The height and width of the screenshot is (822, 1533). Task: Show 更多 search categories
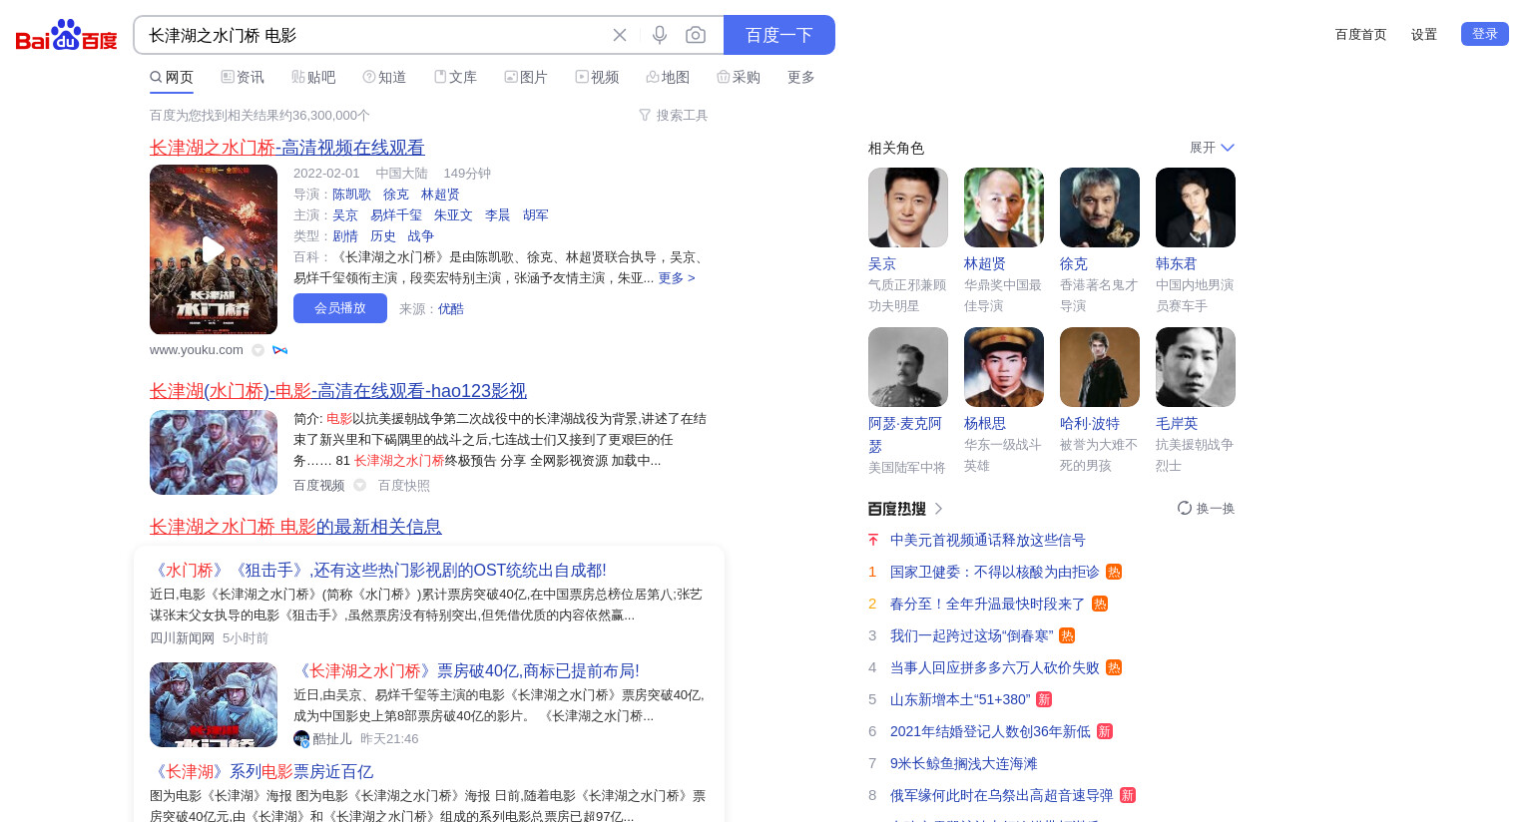(x=801, y=77)
